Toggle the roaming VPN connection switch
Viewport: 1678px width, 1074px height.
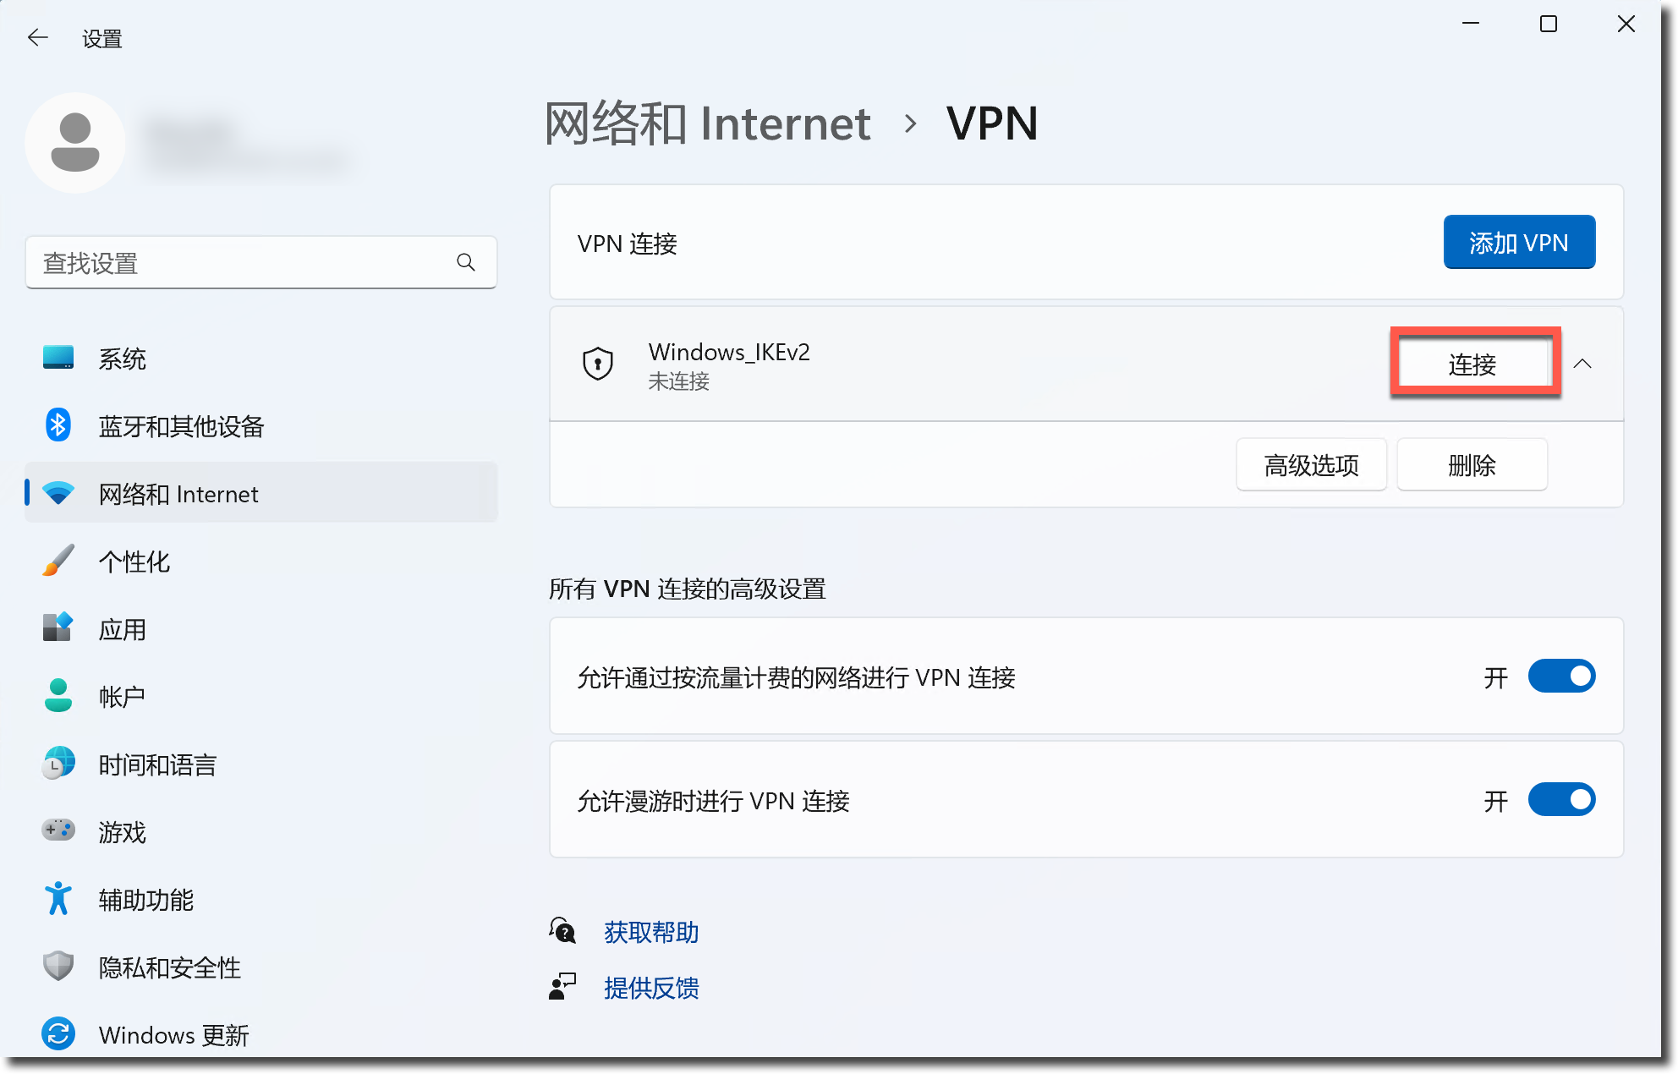click(1561, 800)
